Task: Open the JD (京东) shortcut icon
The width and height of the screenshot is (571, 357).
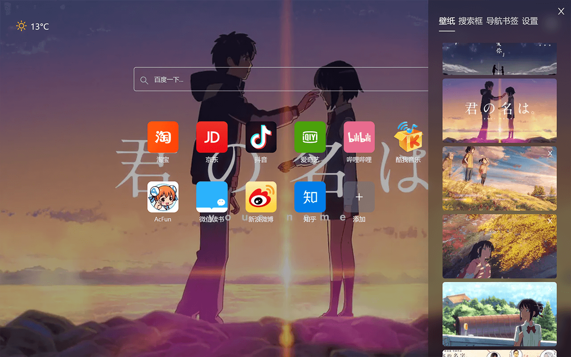Action: pyautogui.click(x=212, y=137)
